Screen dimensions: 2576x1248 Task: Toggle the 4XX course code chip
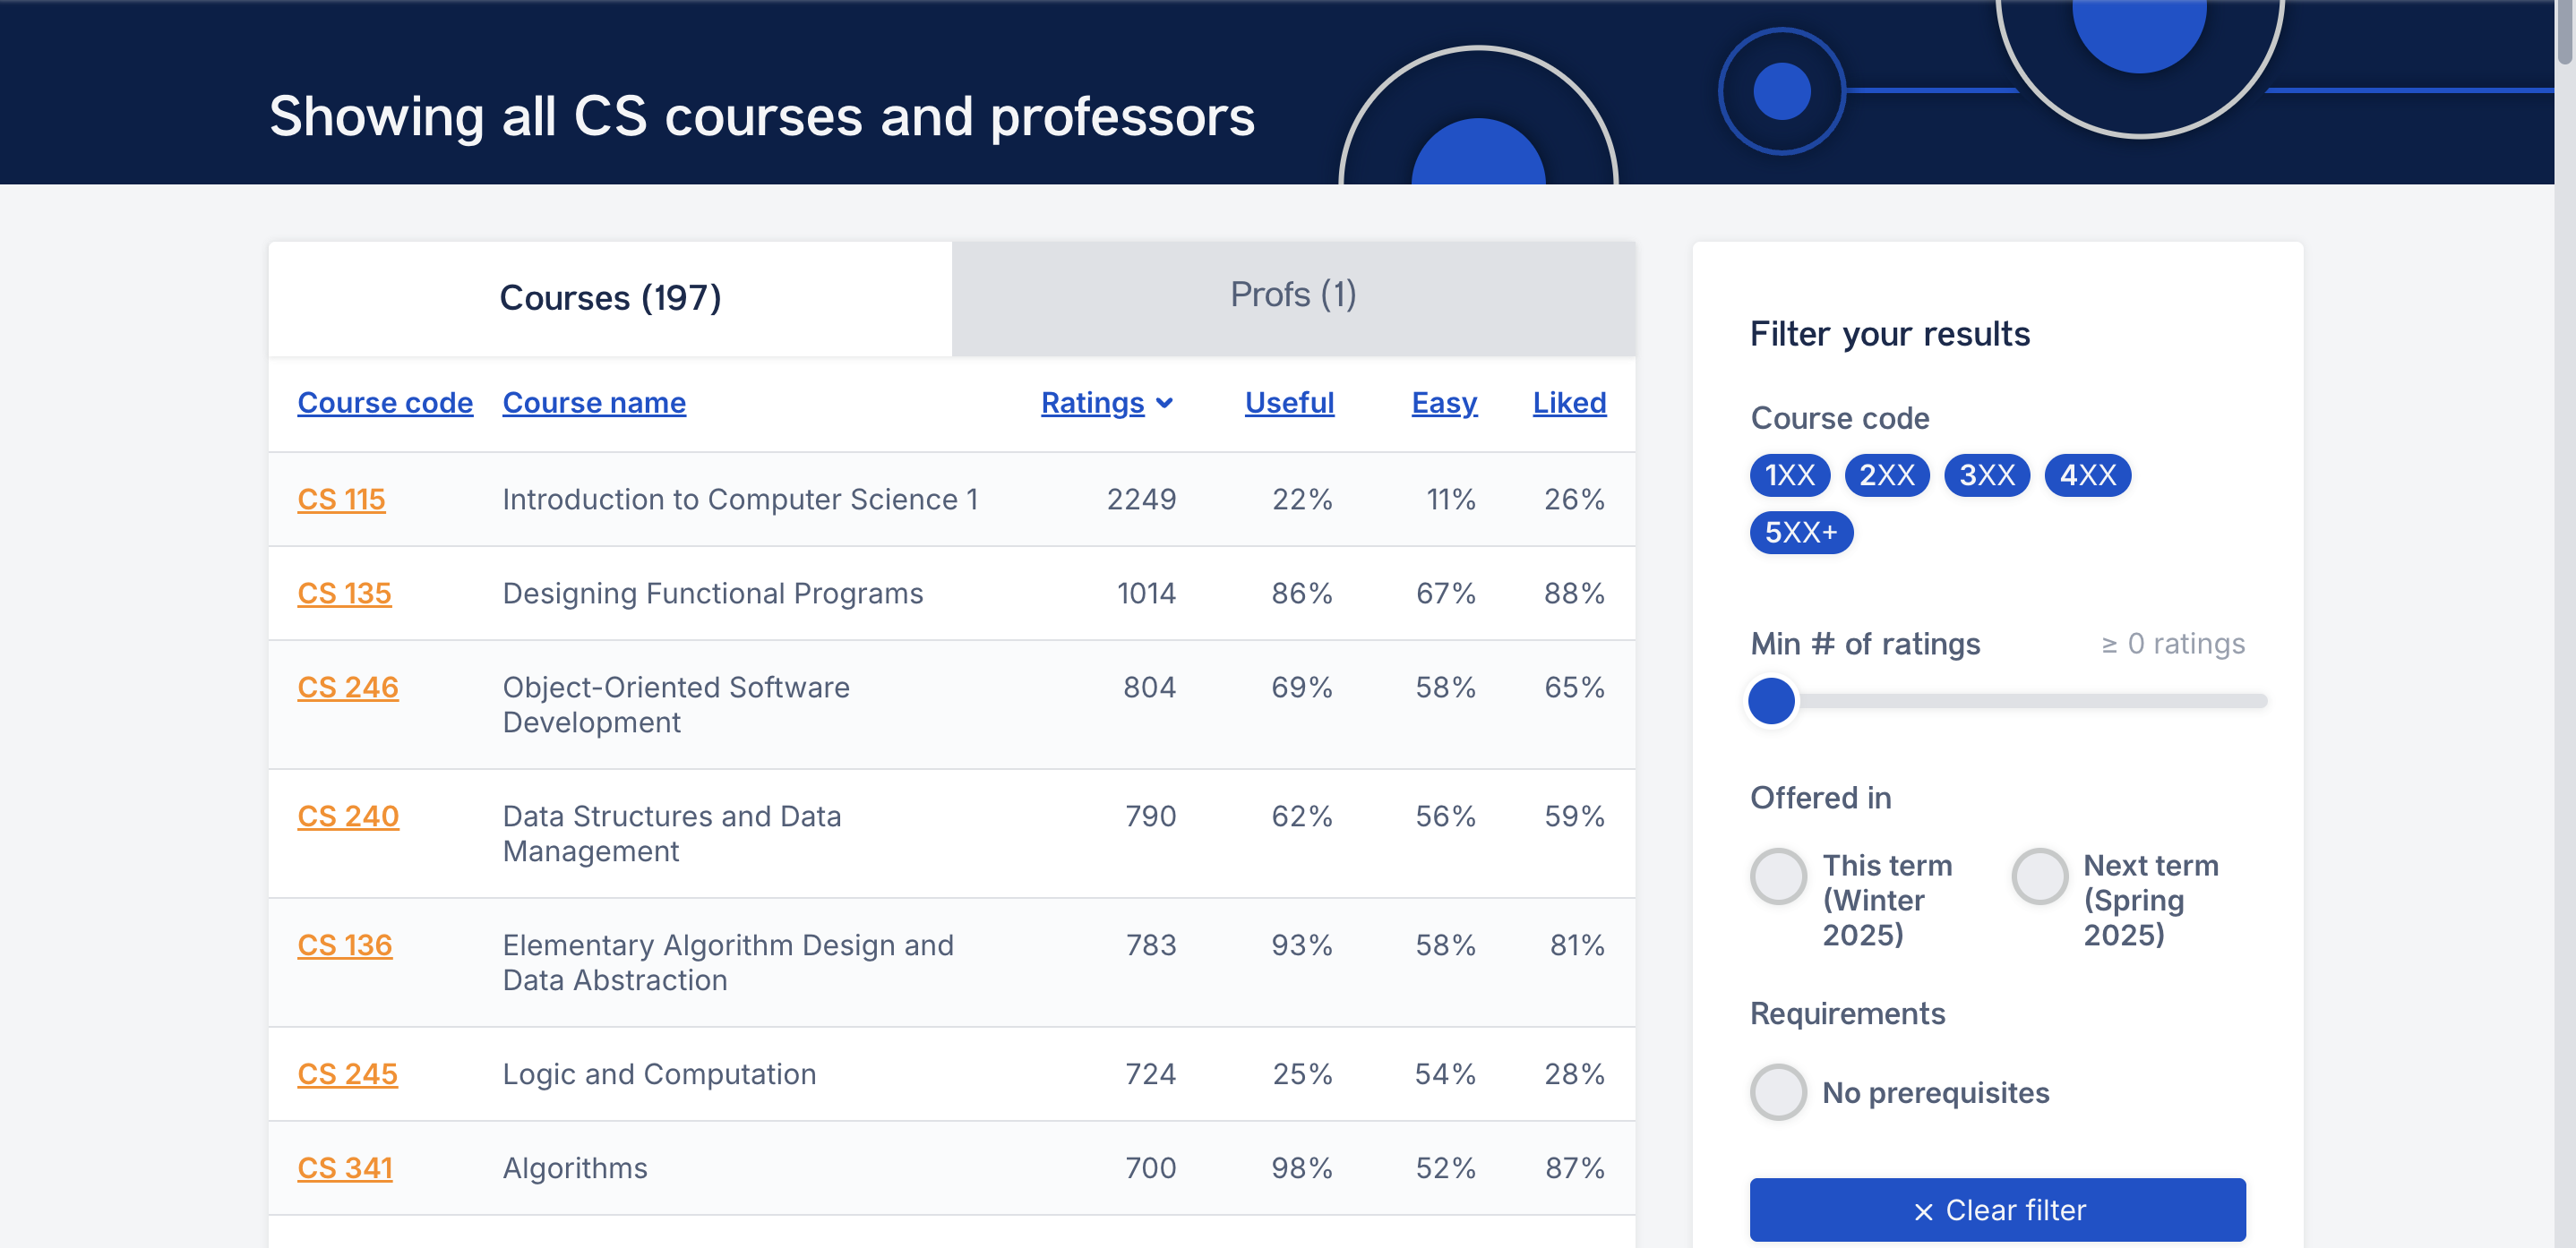[x=2087, y=474]
